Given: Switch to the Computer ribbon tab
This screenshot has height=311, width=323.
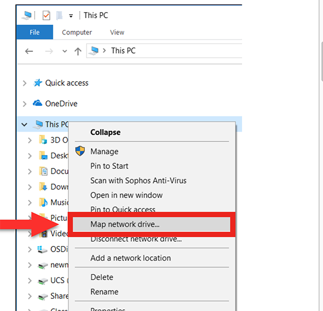Looking at the screenshot, I should 77,33.
